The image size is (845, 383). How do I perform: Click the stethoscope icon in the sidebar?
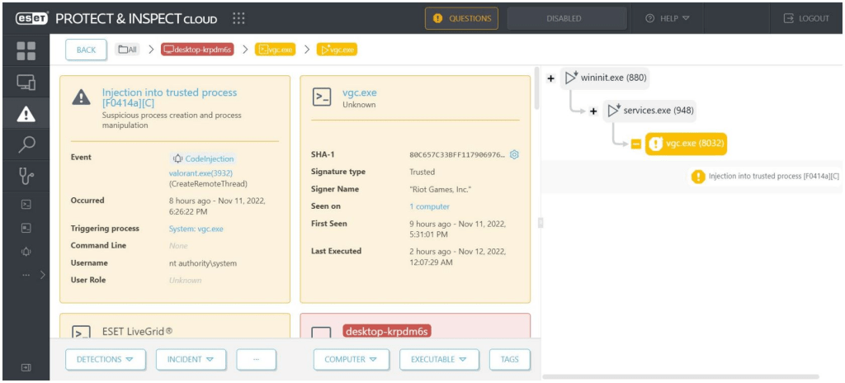(x=26, y=176)
